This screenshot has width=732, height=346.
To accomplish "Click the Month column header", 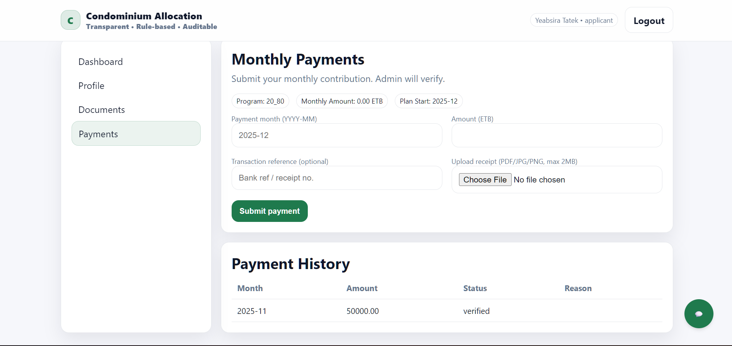I will [x=250, y=288].
